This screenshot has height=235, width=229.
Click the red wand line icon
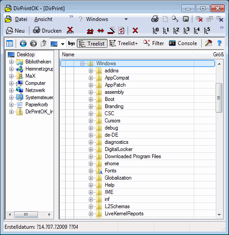click(111, 30)
